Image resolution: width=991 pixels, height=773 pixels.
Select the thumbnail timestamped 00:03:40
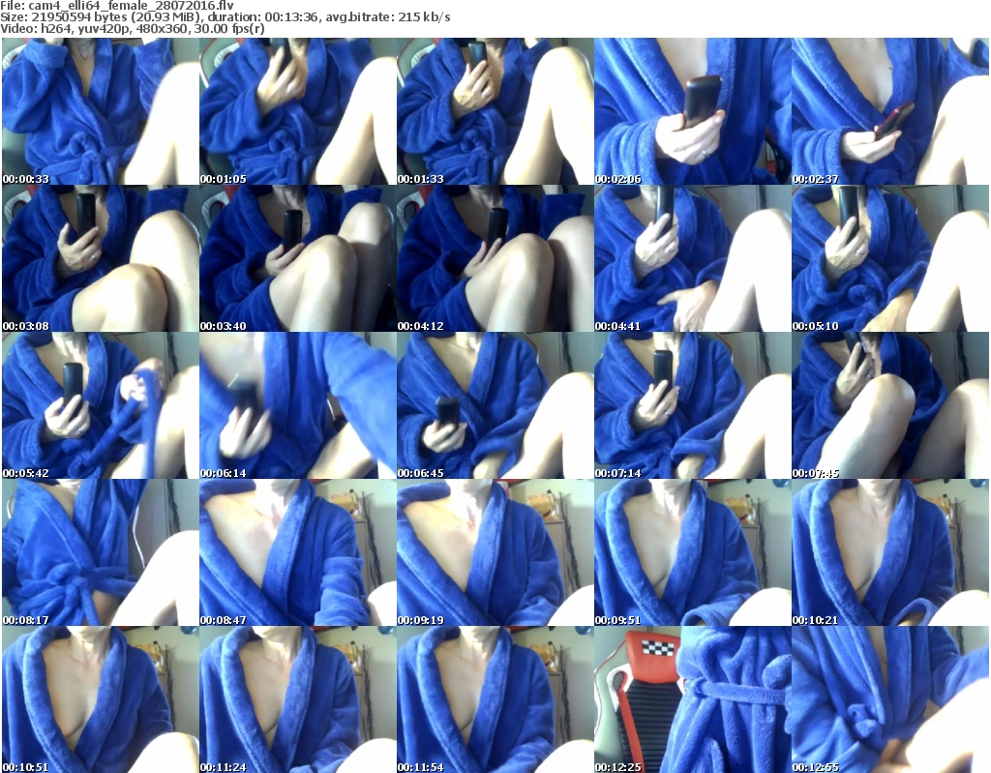click(298, 258)
